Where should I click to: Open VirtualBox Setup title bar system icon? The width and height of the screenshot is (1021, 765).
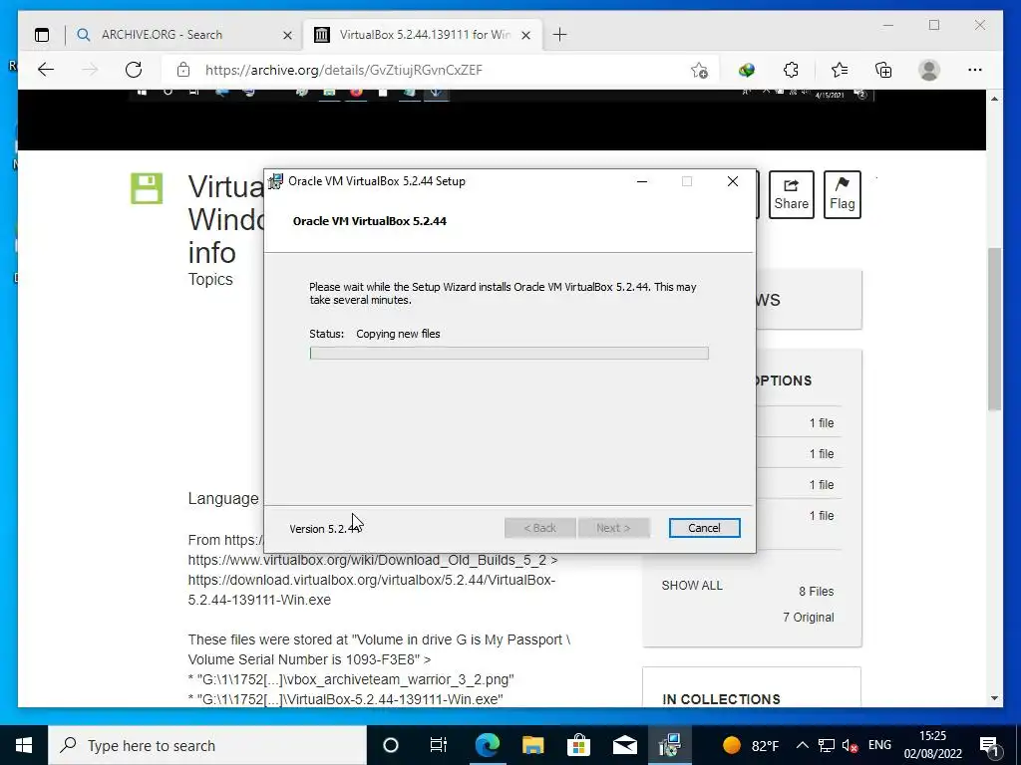276,181
